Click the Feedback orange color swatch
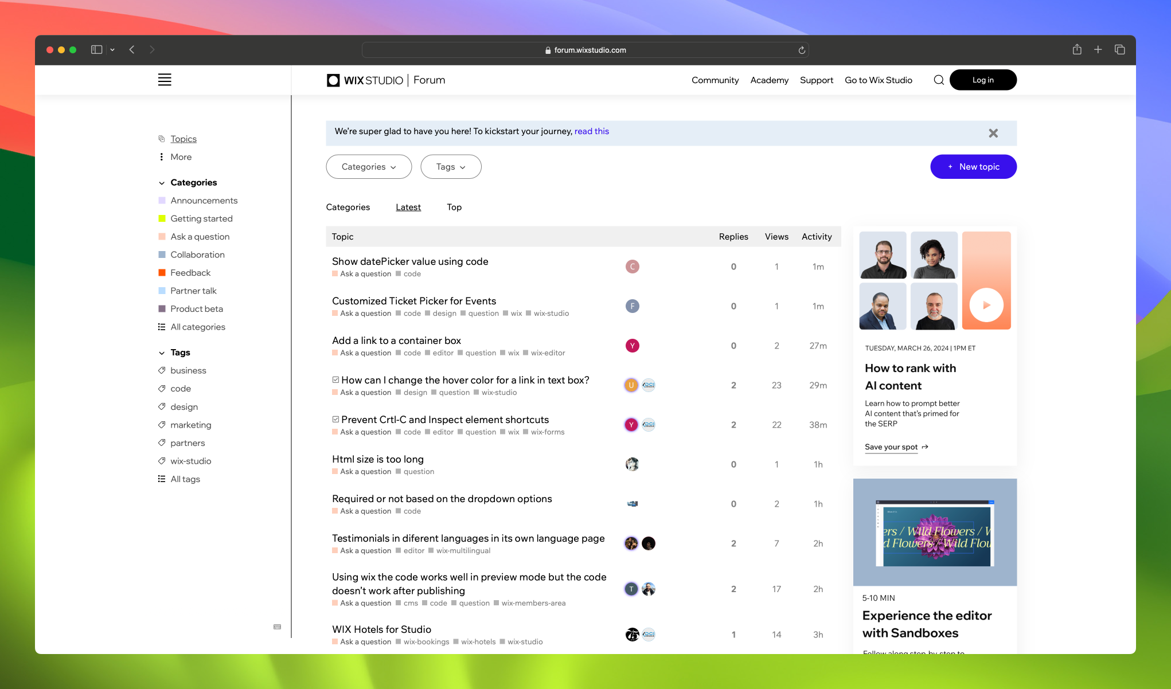The image size is (1171, 689). click(x=162, y=273)
